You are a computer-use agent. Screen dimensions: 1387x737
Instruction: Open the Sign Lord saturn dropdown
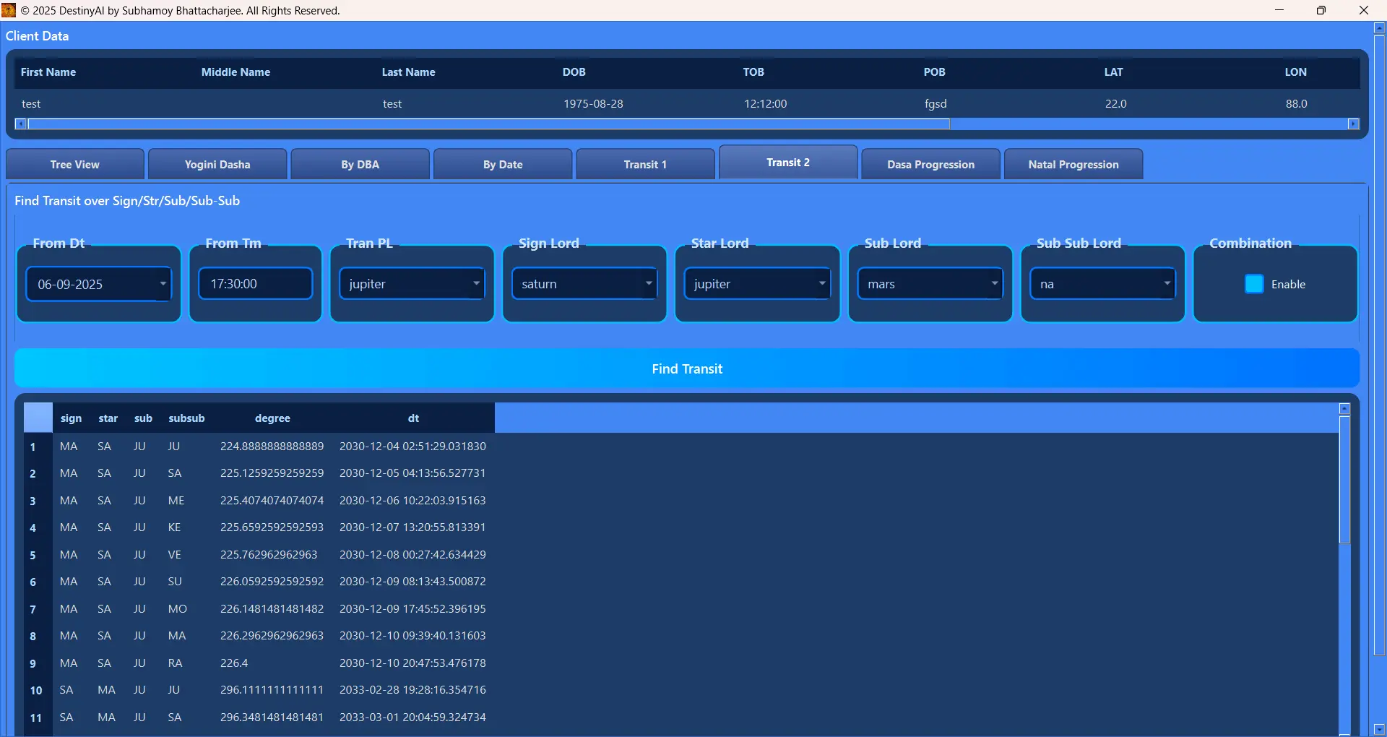[x=649, y=284]
